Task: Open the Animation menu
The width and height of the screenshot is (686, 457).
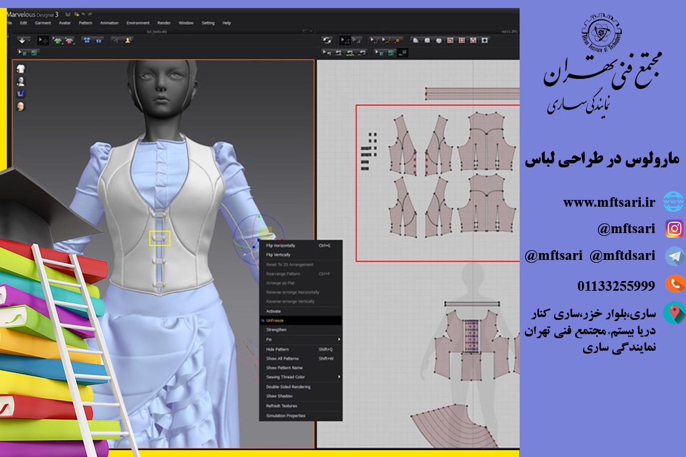Action: (x=109, y=23)
